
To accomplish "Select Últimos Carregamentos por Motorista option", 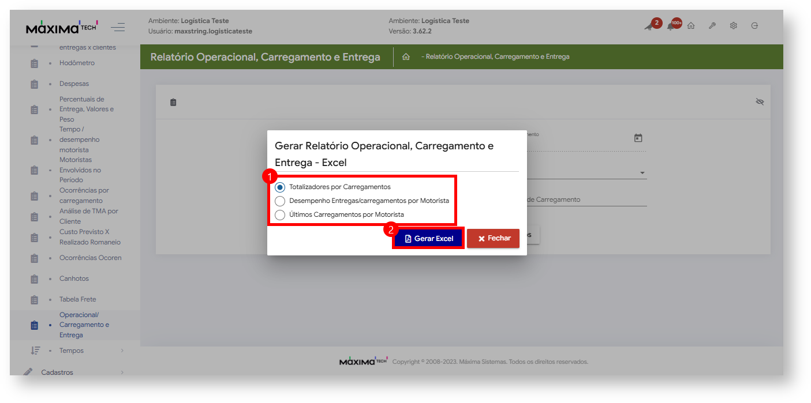I will tap(280, 214).
